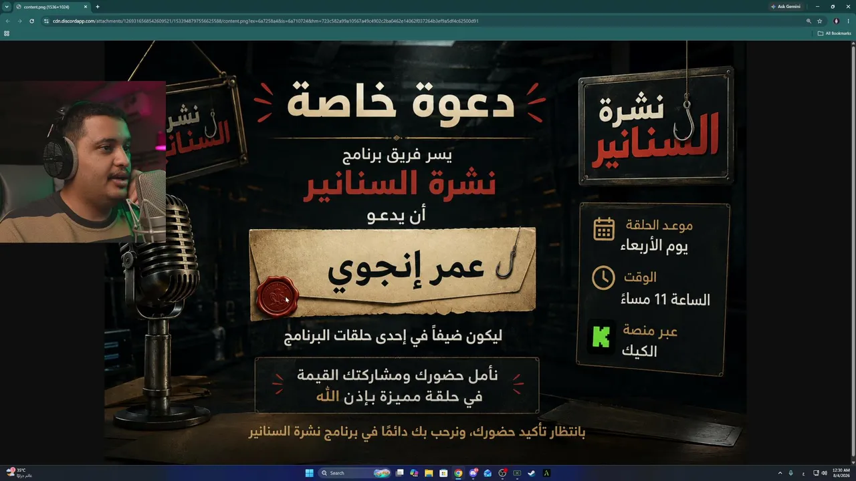Open the Chrome three-dot menu
Image resolution: width=856 pixels, height=481 pixels.
click(848, 21)
